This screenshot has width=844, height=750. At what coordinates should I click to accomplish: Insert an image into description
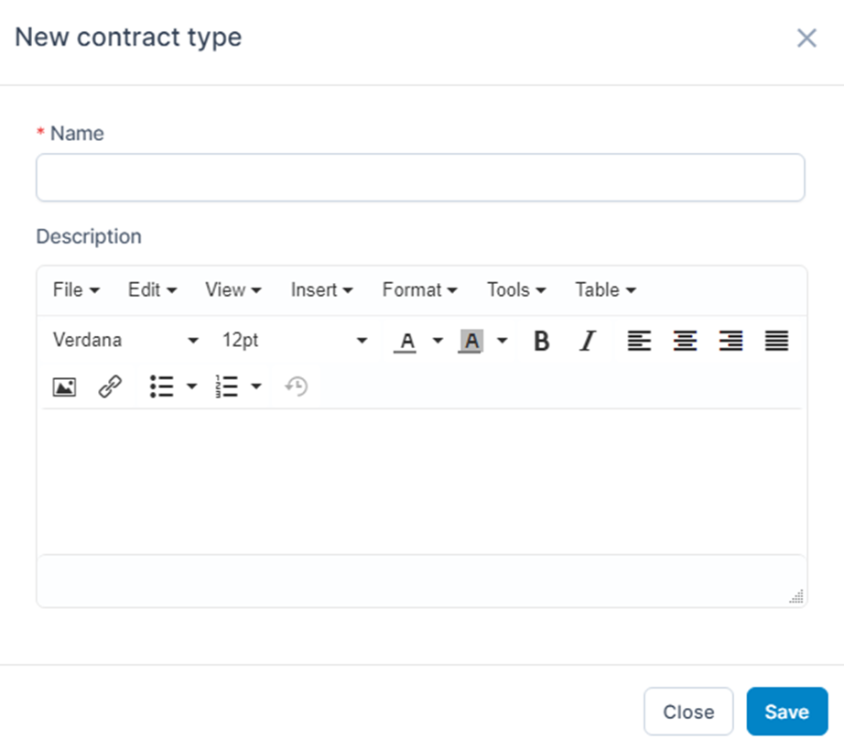(x=64, y=386)
